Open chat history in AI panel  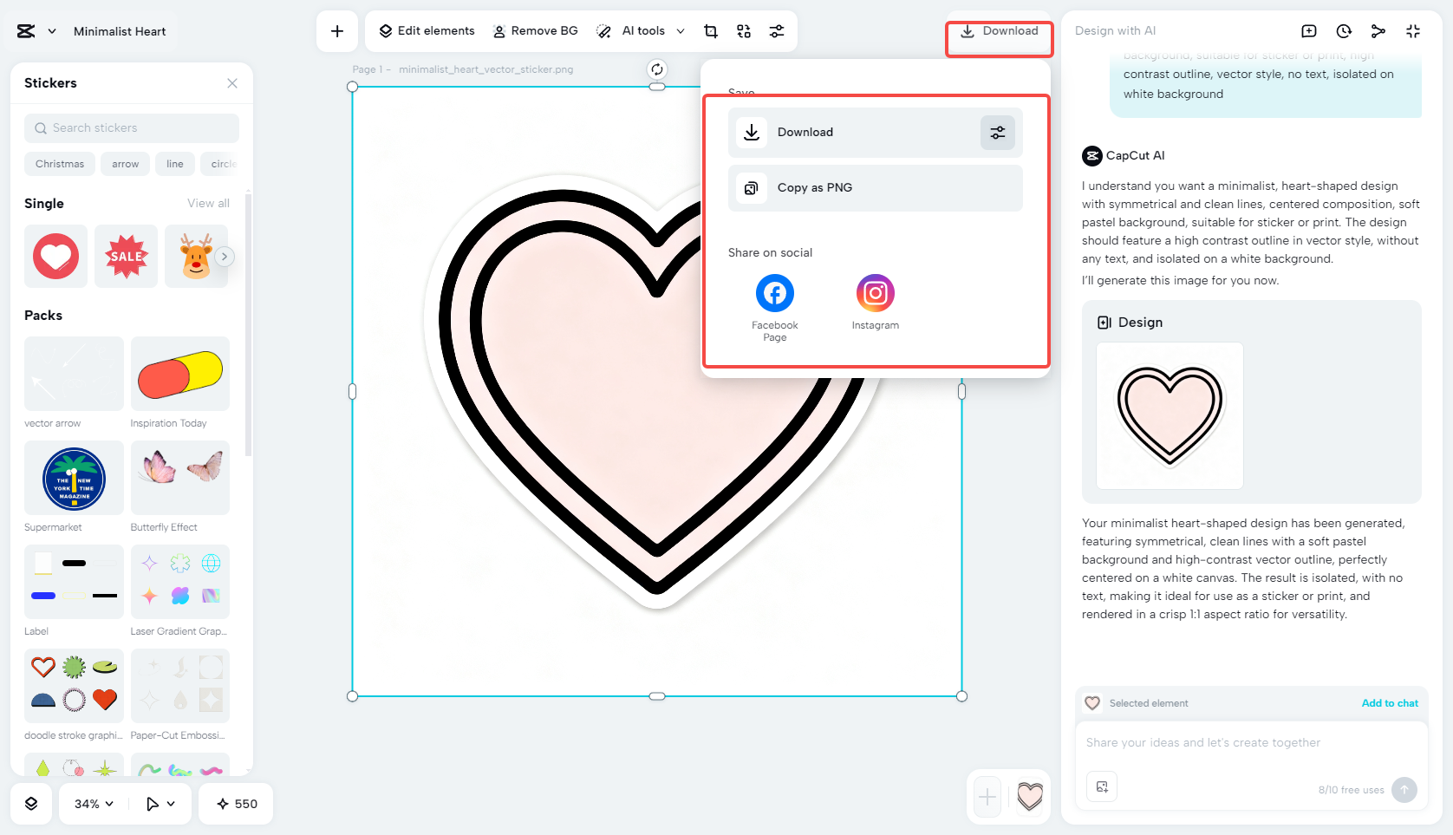(x=1343, y=30)
